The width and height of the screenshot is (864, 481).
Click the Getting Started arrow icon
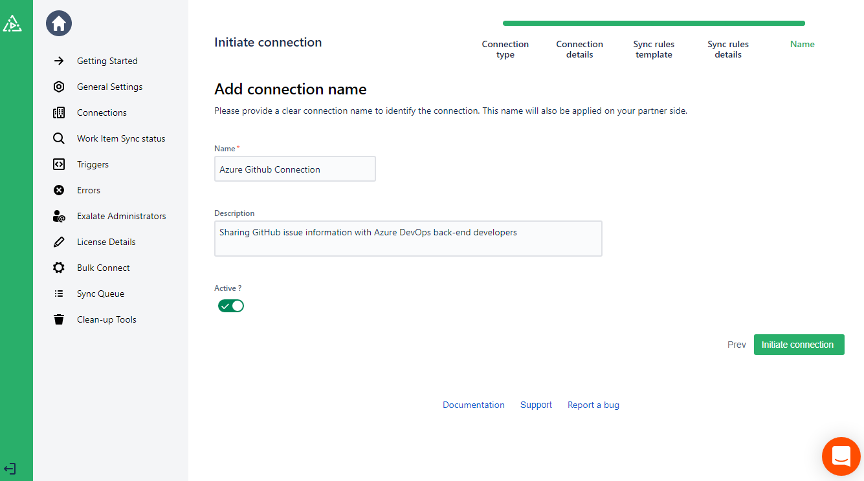pos(59,61)
